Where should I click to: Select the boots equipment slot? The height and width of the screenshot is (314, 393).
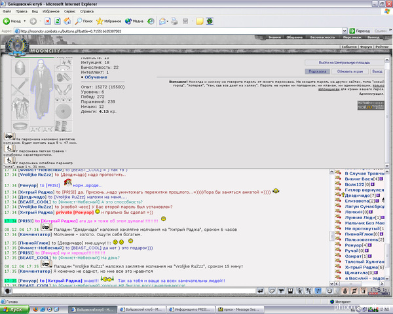point(64,126)
